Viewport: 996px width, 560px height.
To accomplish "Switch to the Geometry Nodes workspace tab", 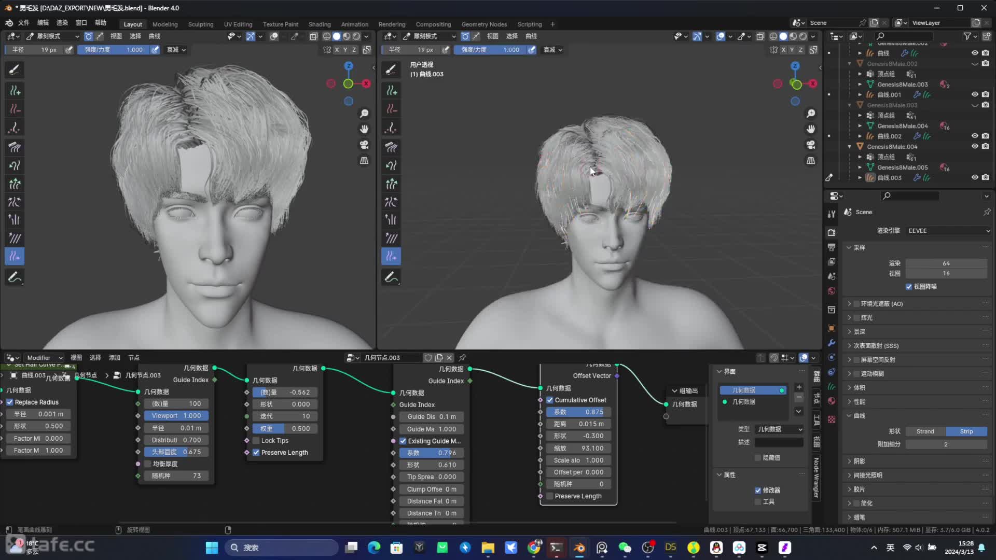I will [484, 24].
